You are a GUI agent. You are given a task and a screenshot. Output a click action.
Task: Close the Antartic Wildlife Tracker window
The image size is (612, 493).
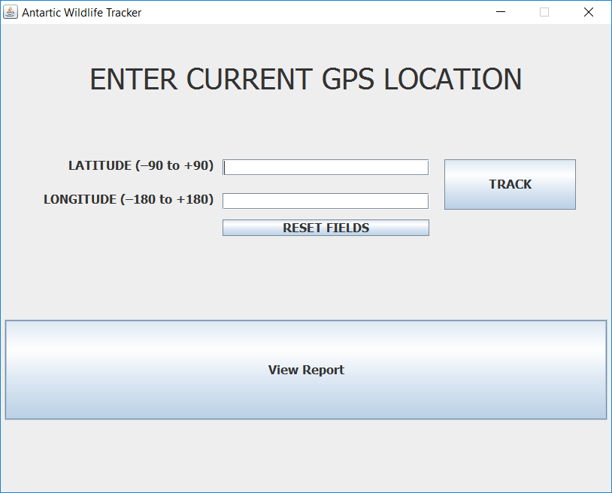pos(589,12)
